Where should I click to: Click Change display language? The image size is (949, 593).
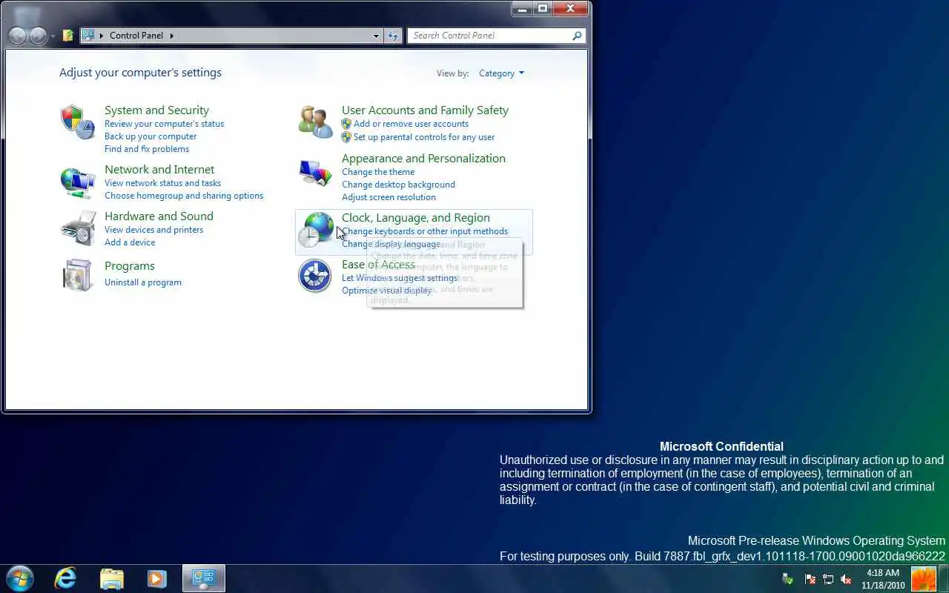tap(391, 244)
